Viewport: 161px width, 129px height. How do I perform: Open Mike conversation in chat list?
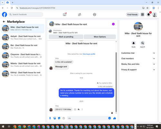pos(23,28)
